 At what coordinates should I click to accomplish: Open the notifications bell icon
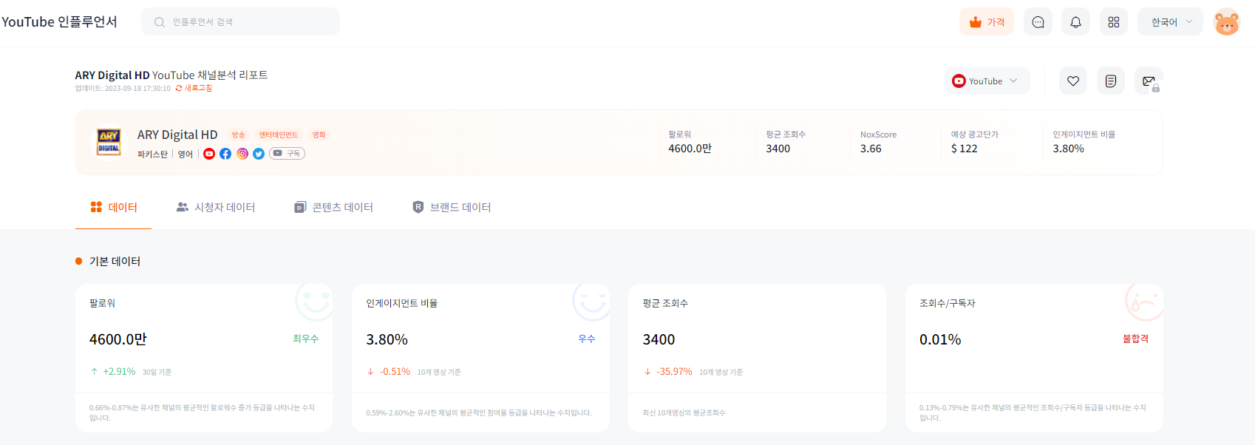[1075, 22]
